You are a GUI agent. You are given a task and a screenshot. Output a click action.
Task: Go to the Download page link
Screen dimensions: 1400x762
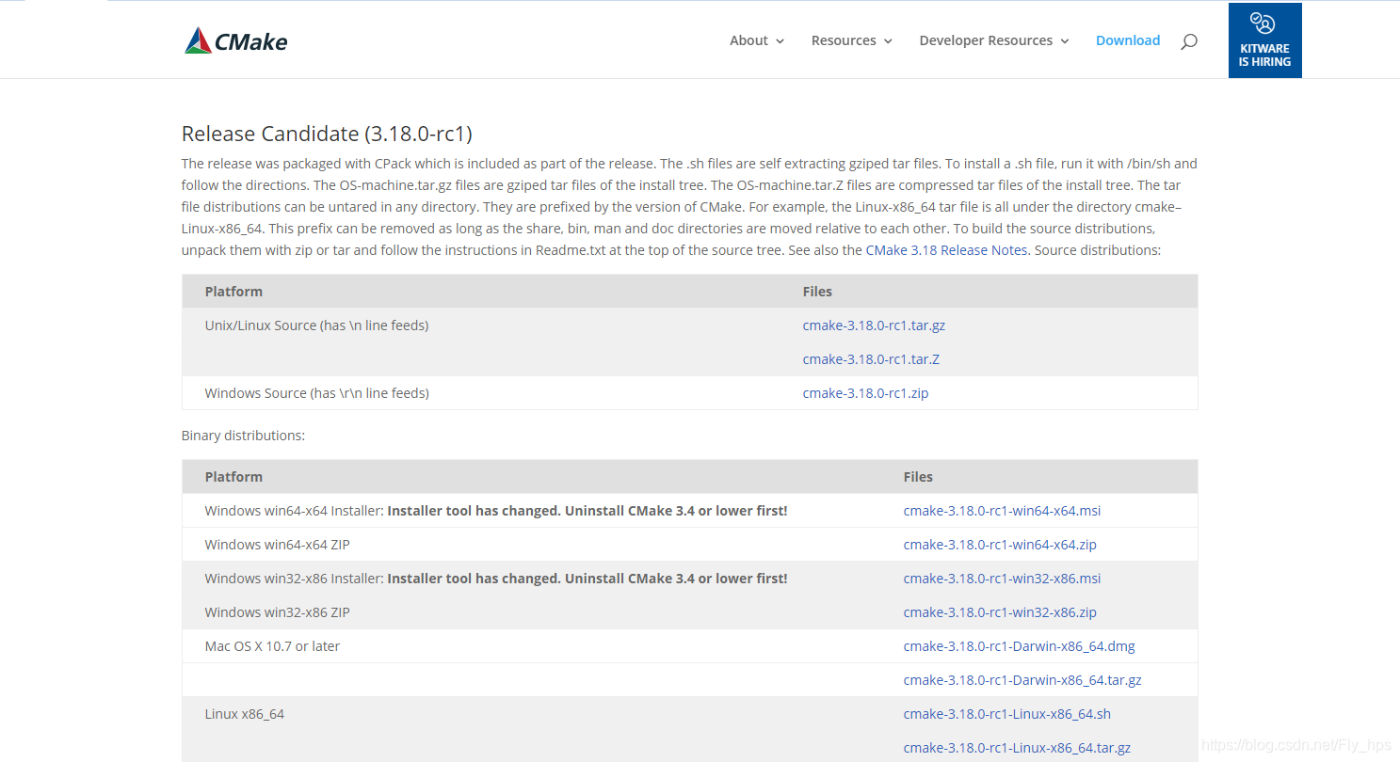[1128, 40]
